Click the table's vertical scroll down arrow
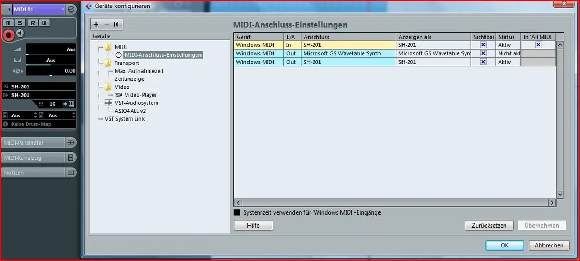 click(560, 195)
